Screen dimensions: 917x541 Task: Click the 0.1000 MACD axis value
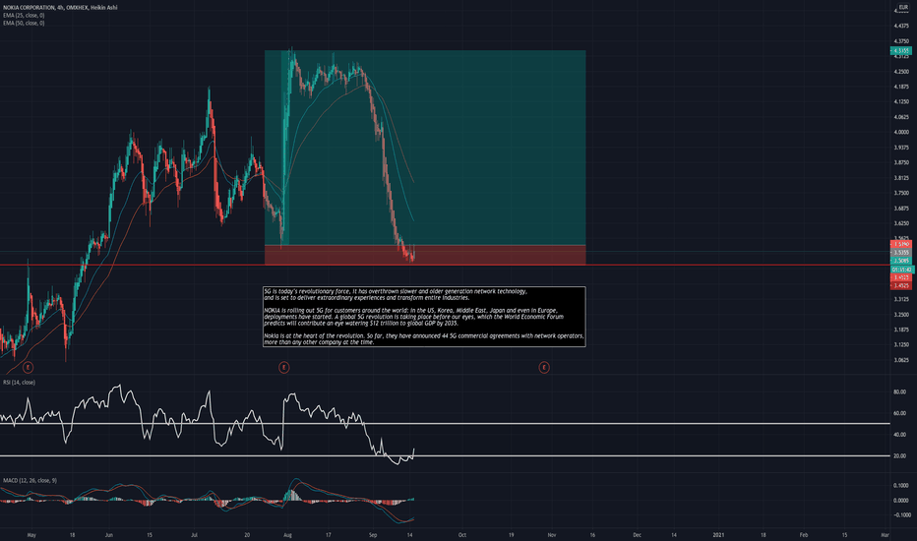tap(901, 486)
